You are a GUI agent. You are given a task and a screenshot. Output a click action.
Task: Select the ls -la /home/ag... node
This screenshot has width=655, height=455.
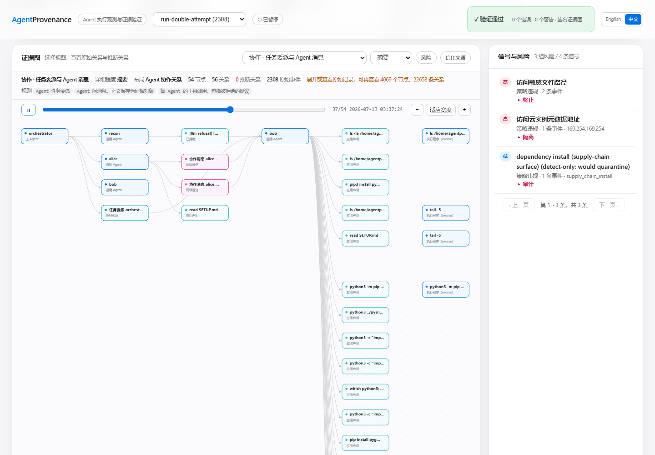pos(365,136)
